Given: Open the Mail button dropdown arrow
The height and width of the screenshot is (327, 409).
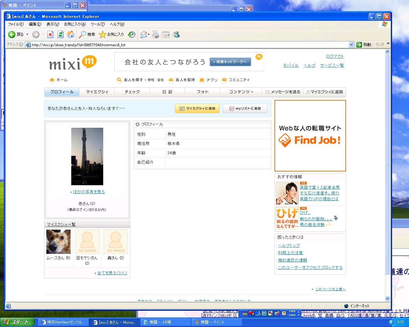Looking at the screenshot, I should click(149, 34).
